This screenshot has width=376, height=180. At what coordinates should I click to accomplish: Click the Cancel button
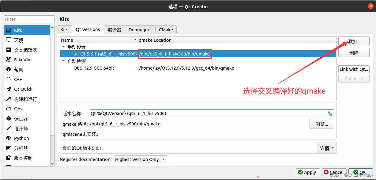click(334, 172)
